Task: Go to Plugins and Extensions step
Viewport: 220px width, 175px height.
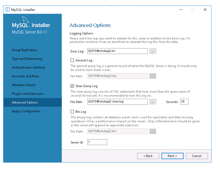Action: 28,94
